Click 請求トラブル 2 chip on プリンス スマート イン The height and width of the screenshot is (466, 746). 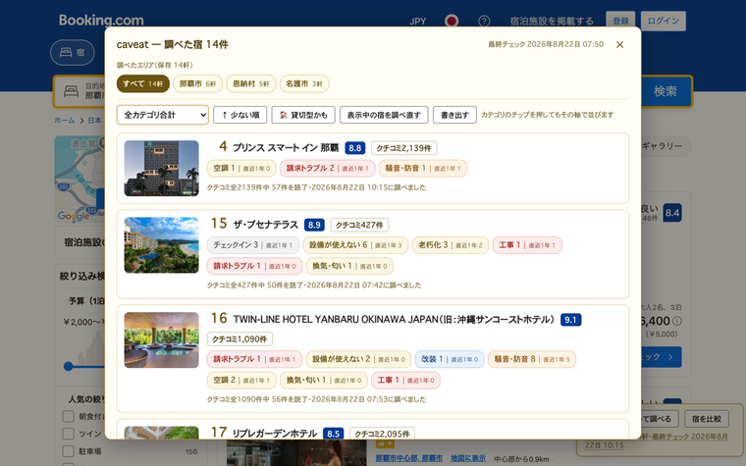[x=327, y=169]
